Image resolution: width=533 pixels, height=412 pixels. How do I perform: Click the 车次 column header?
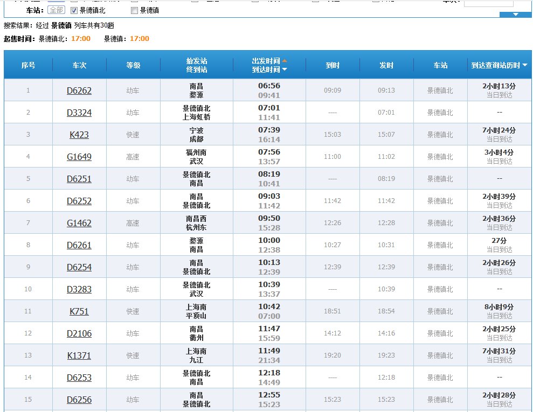point(79,65)
